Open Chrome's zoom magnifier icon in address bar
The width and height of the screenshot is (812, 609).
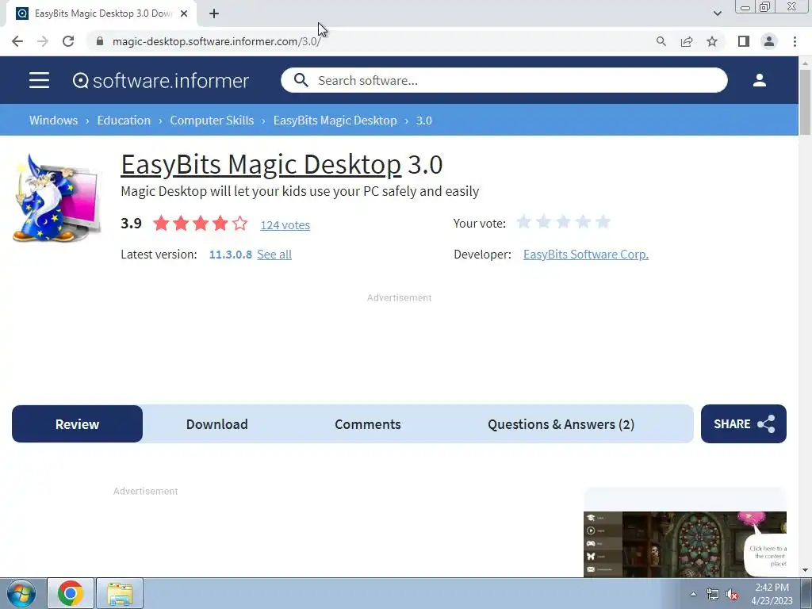pos(661,41)
